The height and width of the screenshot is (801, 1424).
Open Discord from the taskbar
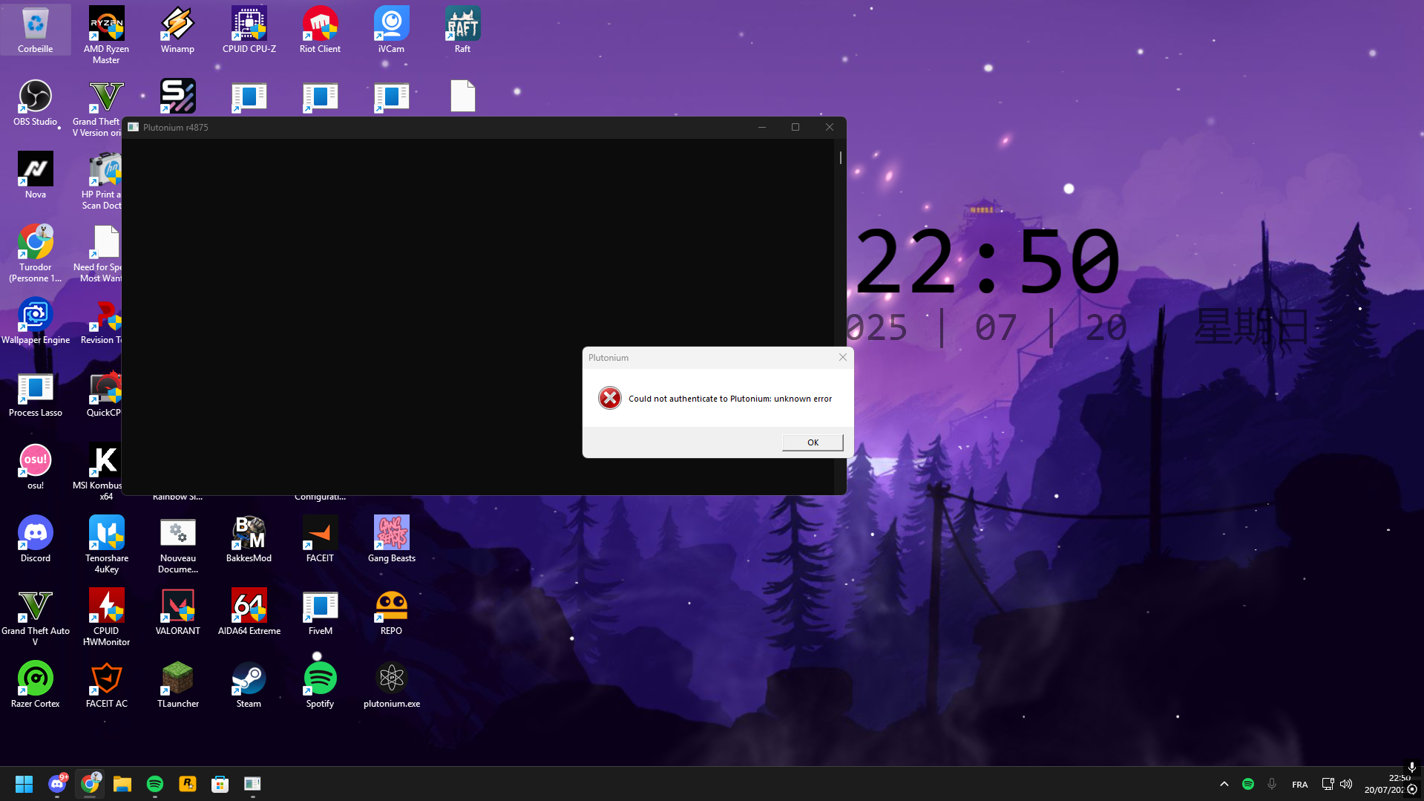click(57, 784)
